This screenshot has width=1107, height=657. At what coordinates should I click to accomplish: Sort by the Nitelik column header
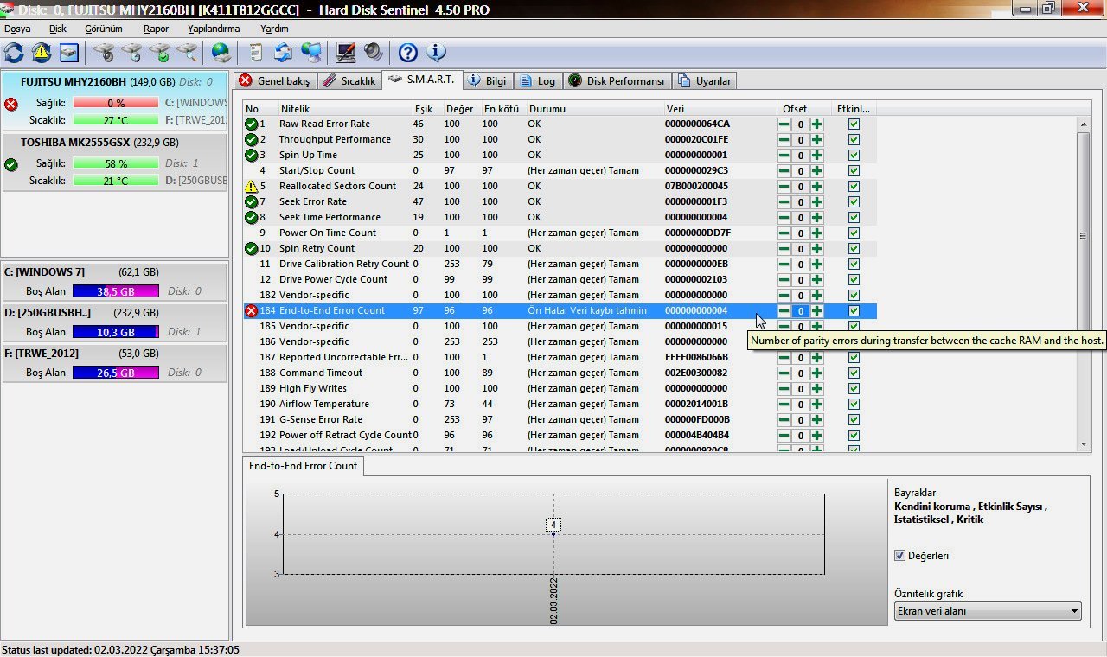pyautogui.click(x=345, y=109)
